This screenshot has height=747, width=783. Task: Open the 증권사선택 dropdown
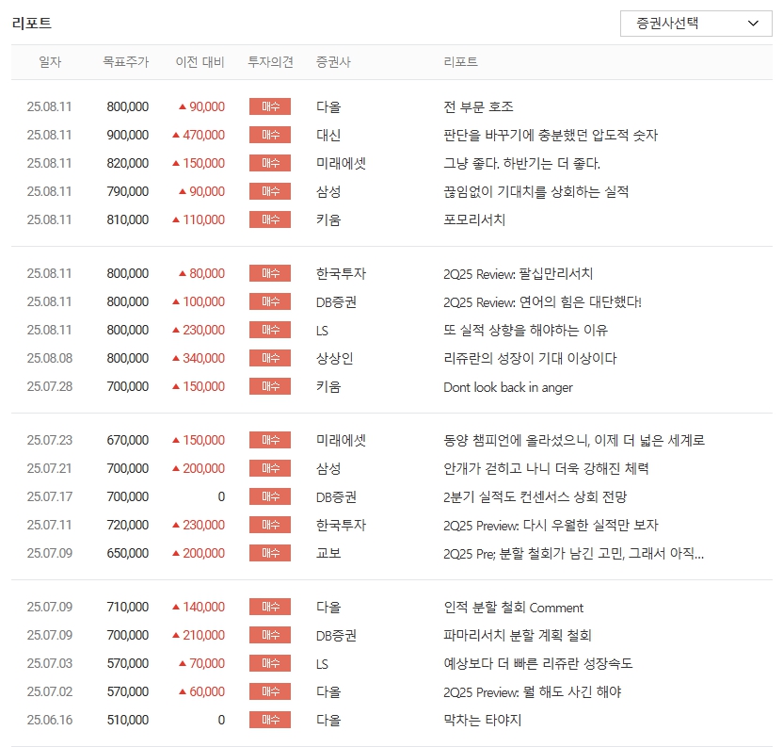coord(695,23)
